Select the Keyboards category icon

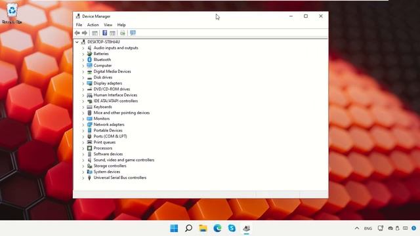tap(89, 107)
